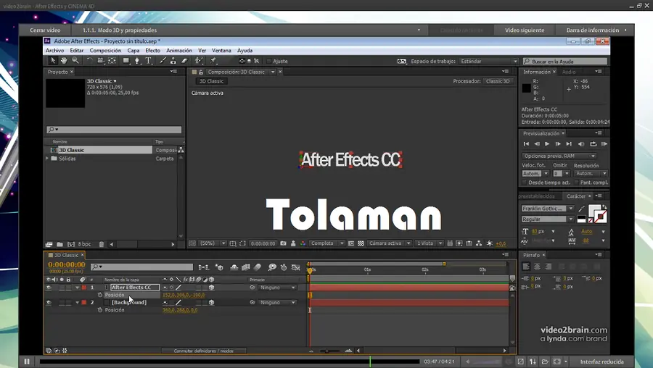Select the Pen tool
The height and width of the screenshot is (368, 653).
[137, 61]
